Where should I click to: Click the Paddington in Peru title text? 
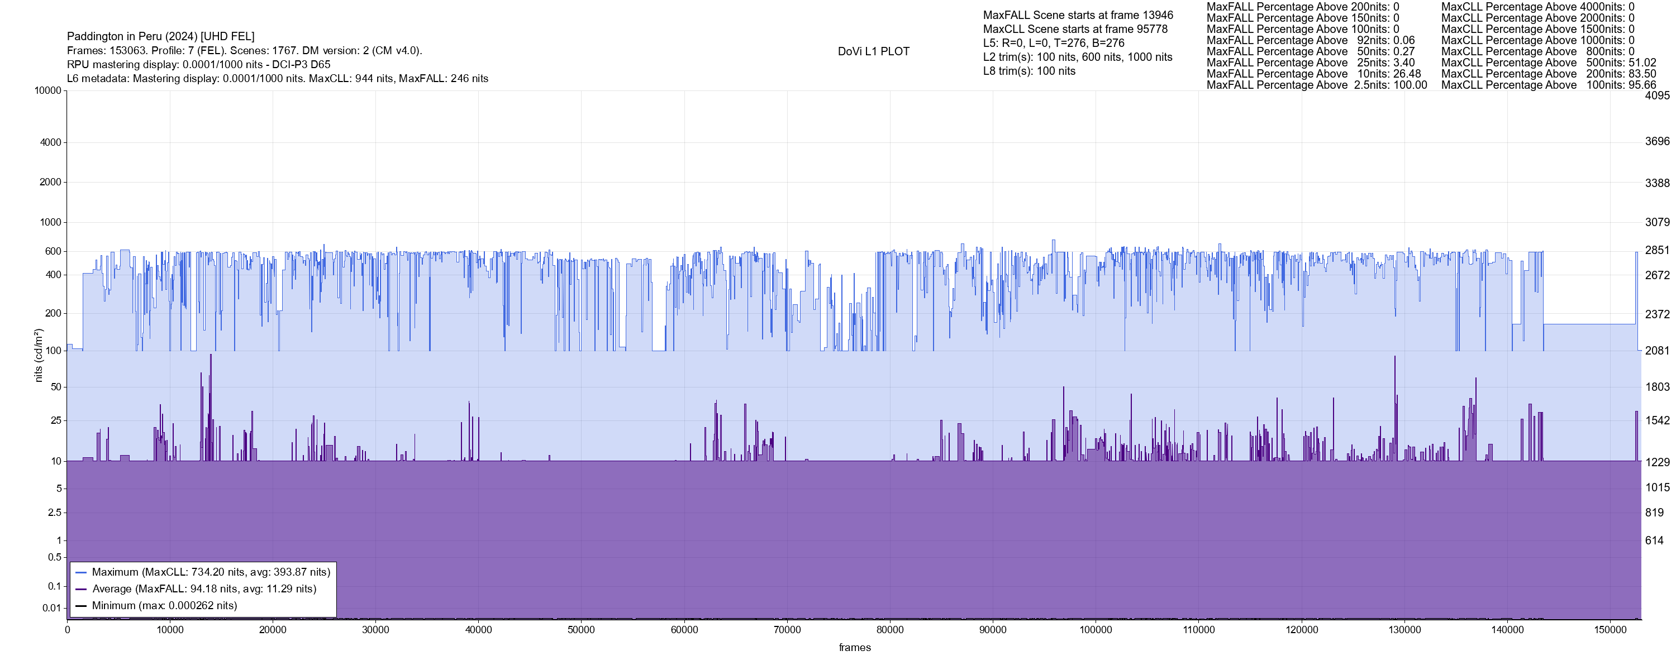161,36
